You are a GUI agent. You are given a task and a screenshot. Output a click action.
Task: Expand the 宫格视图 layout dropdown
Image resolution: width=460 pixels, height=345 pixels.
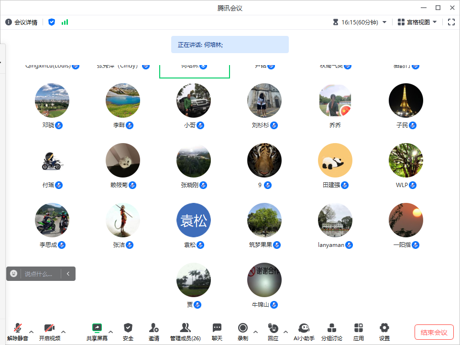click(x=417, y=22)
